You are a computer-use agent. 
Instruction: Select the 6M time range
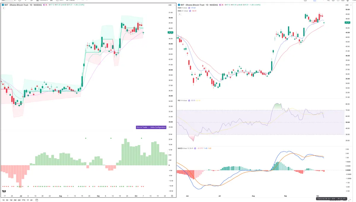coord(19,200)
